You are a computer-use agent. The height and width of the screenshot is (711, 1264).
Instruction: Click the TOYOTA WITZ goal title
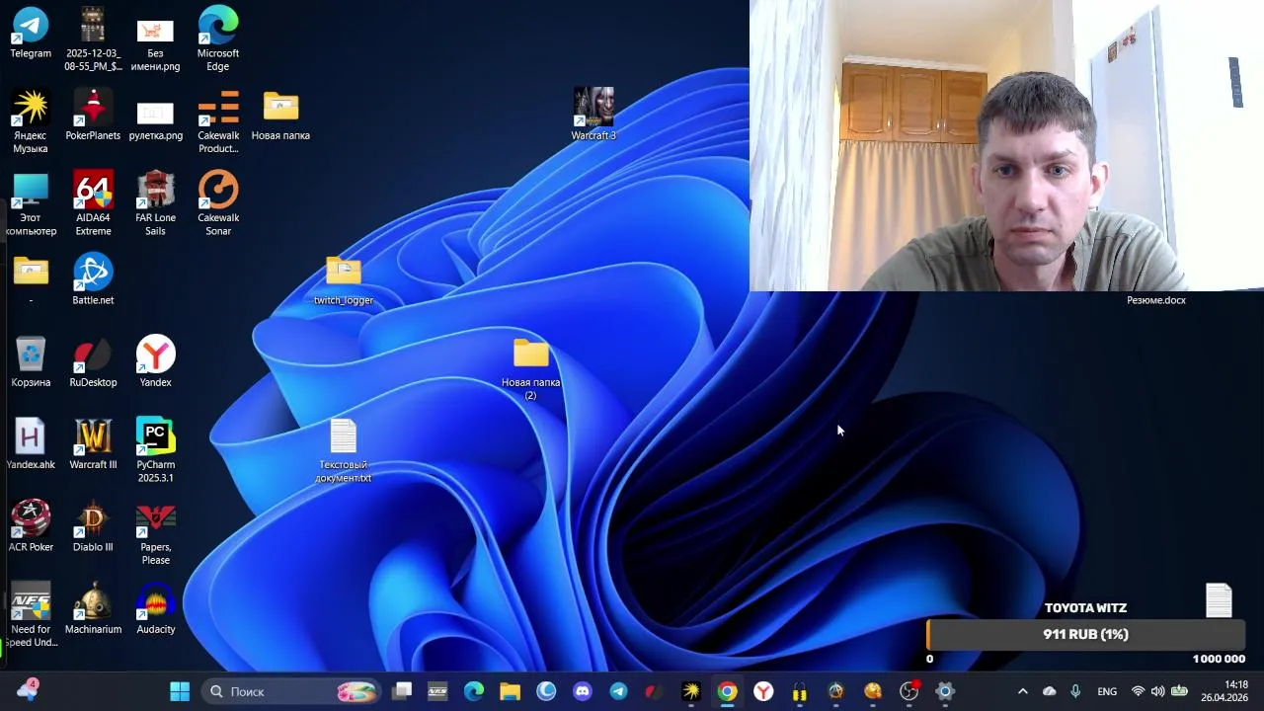[1085, 608]
